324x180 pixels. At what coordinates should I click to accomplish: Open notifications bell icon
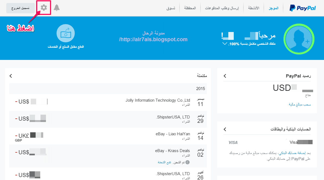tap(57, 8)
